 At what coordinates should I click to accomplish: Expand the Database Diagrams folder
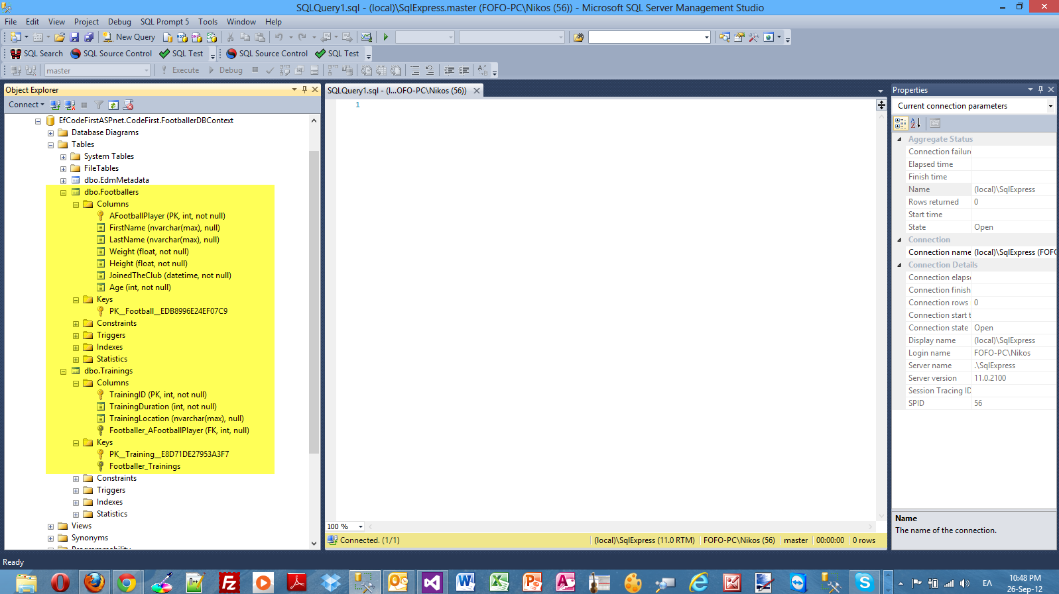point(50,133)
